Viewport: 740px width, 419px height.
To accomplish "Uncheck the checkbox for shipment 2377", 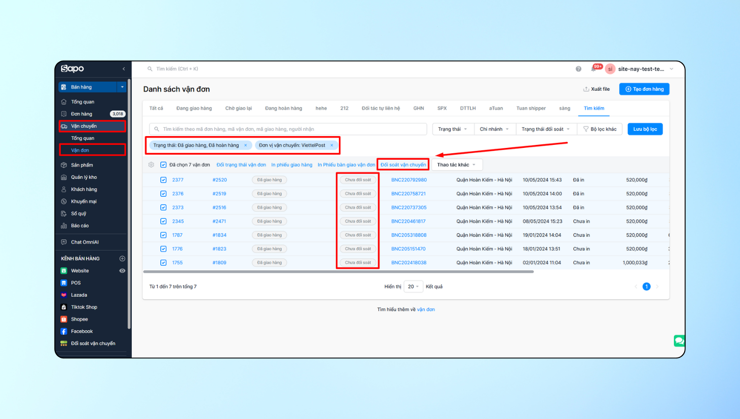I will (x=163, y=180).
